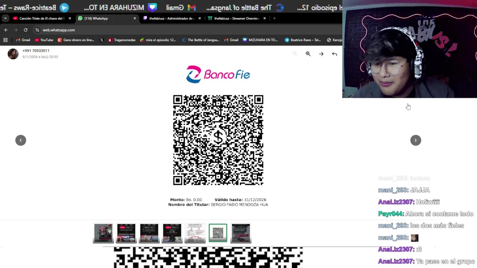This screenshot has height=268, width=477.
Task: Select the first photo thumbnail with people
Action: [x=103, y=233]
